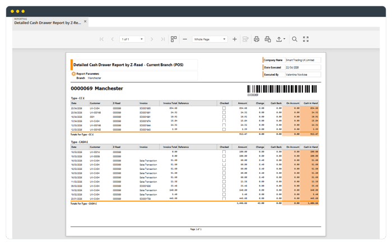Tick the Checked box in the 15.84 row
Image resolution: width=392 pixels, height=245 pixels.
tap(224, 121)
